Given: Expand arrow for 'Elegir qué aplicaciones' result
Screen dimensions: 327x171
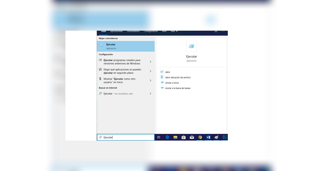Looking at the screenshot, I should (150, 71).
